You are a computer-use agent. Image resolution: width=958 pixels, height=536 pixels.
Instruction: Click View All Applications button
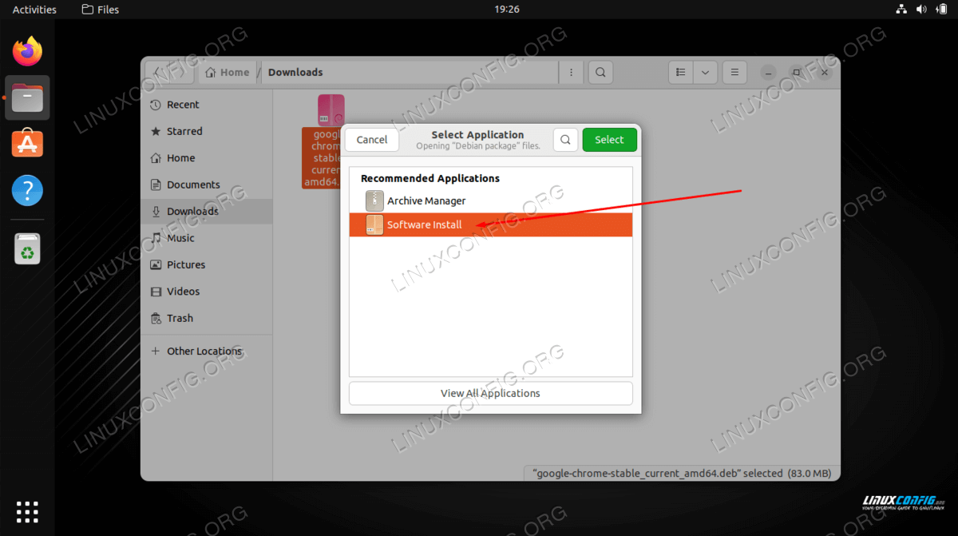(491, 393)
